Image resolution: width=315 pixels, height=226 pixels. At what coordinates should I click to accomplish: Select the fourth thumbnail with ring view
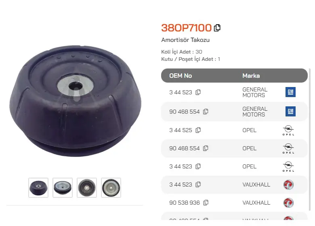(111, 188)
